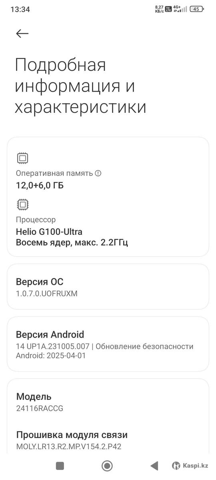
Task: Tap the 1.0.7.0.UOFRUXM version number
Action: pyautogui.click(x=47, y=294)
